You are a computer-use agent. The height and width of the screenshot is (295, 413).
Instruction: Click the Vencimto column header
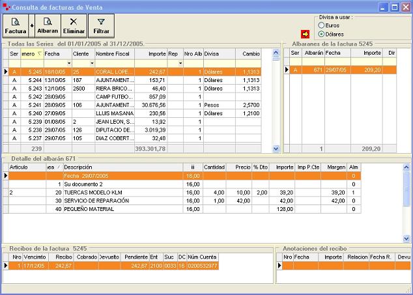click(x=35, y=257)
